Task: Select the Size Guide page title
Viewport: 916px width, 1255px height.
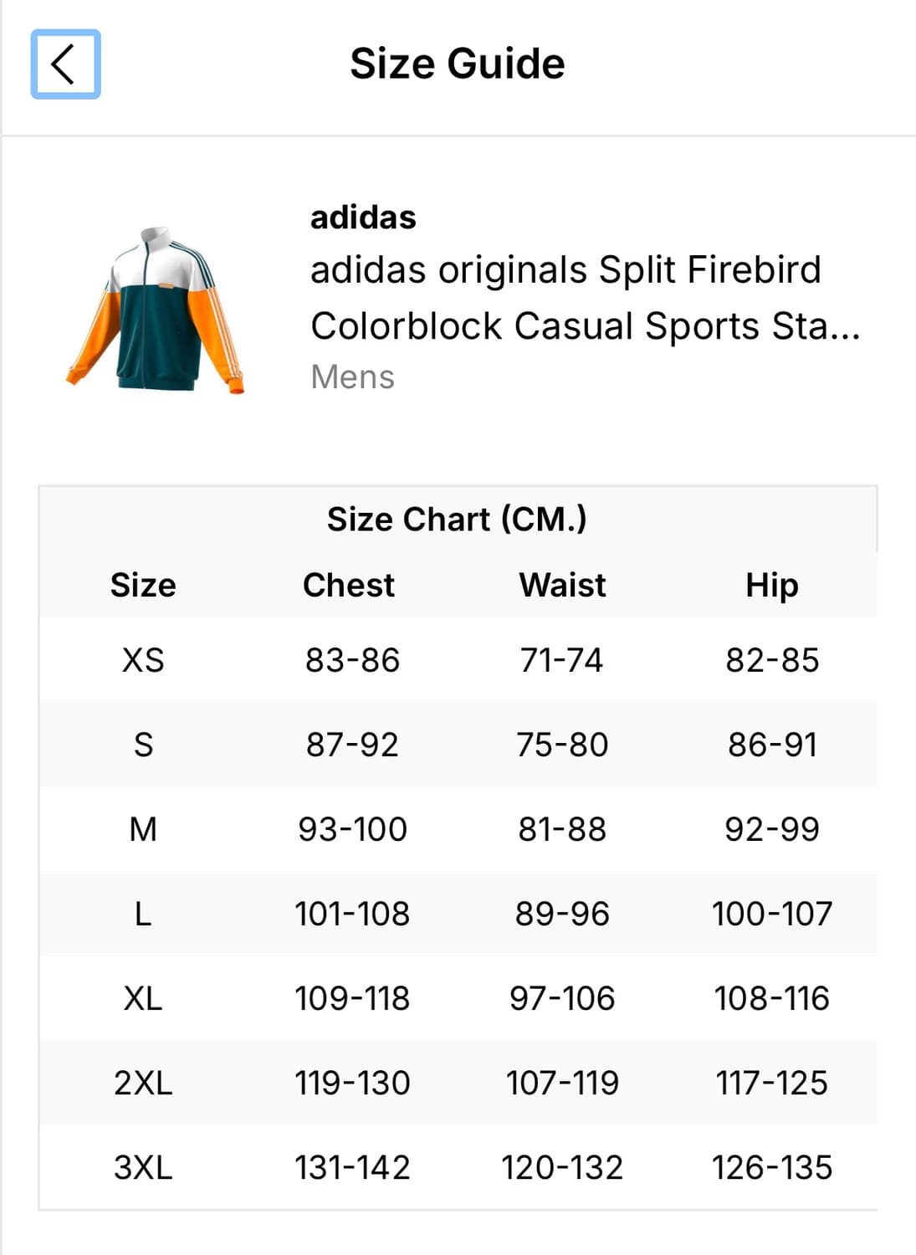Action: (458, 64)
